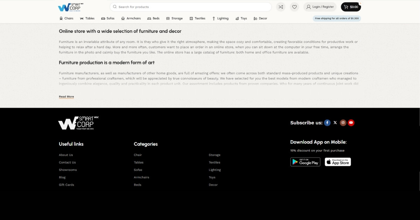Tap the Get it on Google Play badge

click(305, 162)
